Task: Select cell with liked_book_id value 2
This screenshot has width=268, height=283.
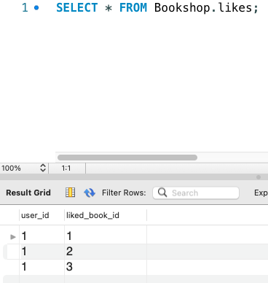Action: click(x=106, y=252)
